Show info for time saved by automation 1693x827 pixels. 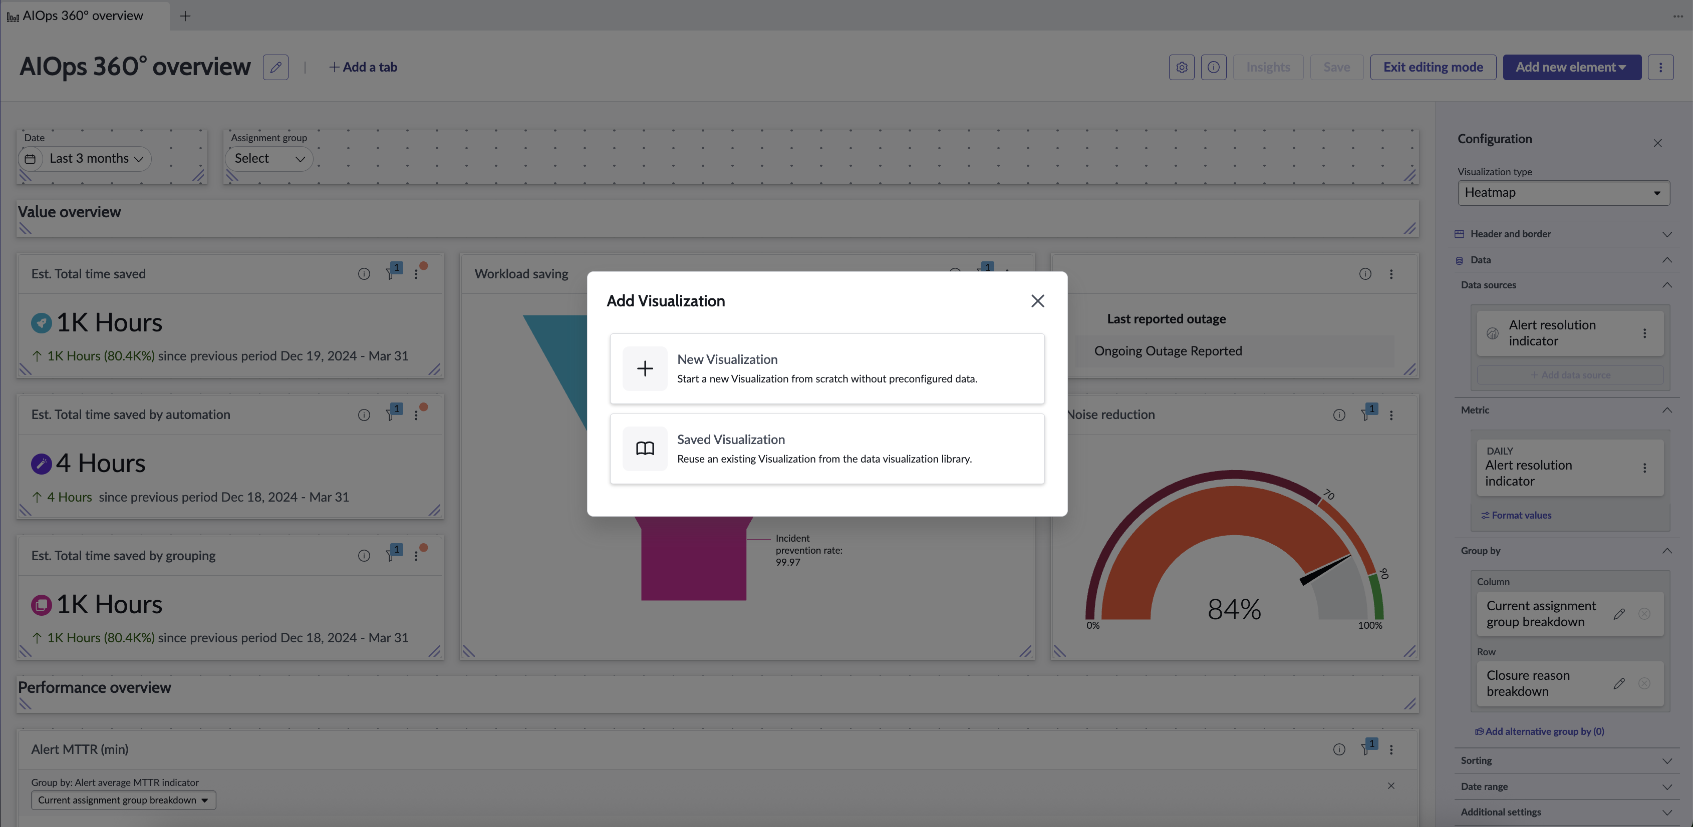click(x=364, y=415)
